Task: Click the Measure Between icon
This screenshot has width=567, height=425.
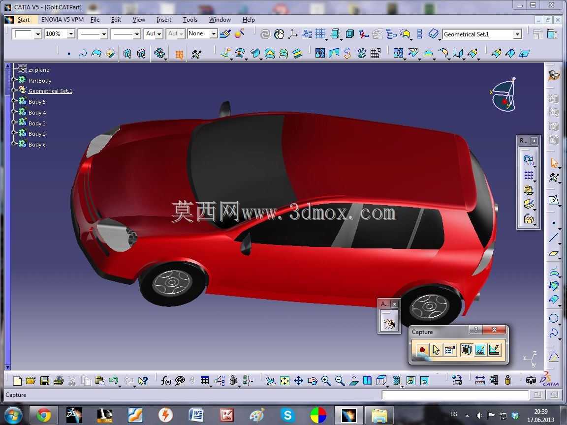Action: click(x=480, y=380)
